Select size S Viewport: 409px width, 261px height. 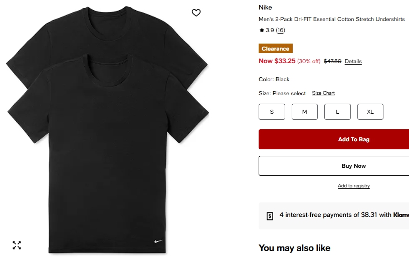click(x=272, y=112)
